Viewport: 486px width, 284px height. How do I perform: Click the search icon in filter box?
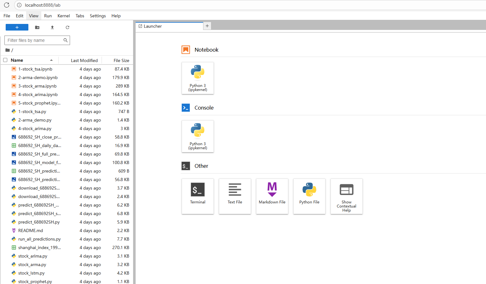pyautogui.click(x=66, y=40)
